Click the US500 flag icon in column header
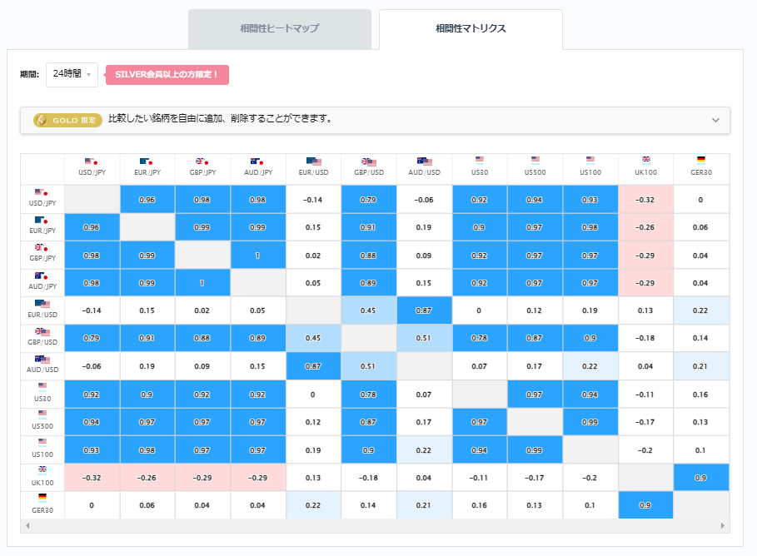The height and width of the screenshot is (556, 757). point(535,161)
